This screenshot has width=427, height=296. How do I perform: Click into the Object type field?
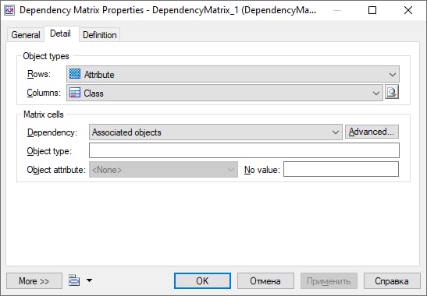[244, 150]
